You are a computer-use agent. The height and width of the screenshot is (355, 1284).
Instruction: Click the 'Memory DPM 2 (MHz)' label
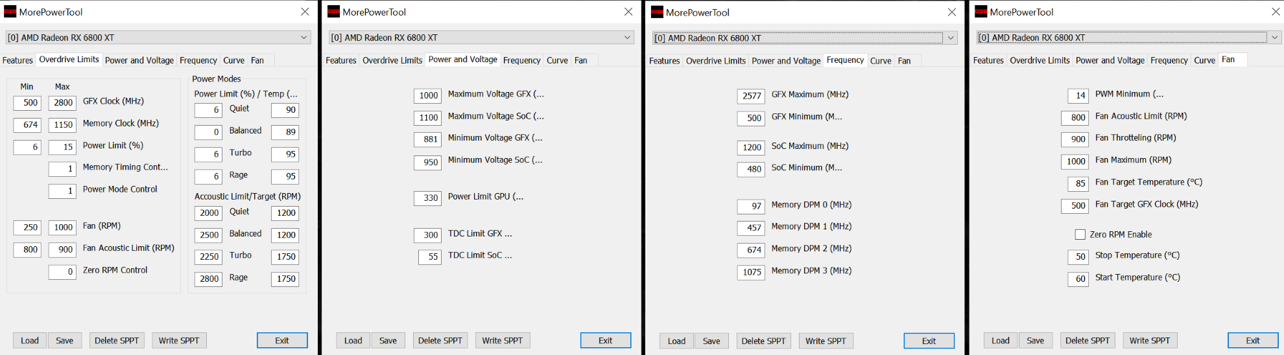tap(811, 249)
